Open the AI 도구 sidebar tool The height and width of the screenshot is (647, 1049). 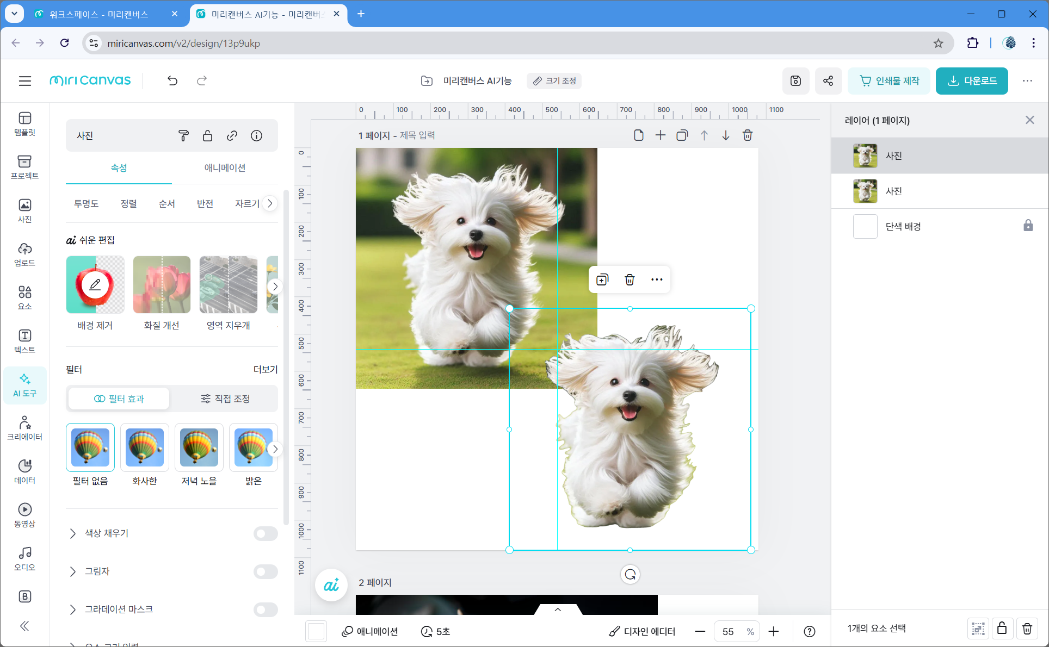(x=25, y=385)
